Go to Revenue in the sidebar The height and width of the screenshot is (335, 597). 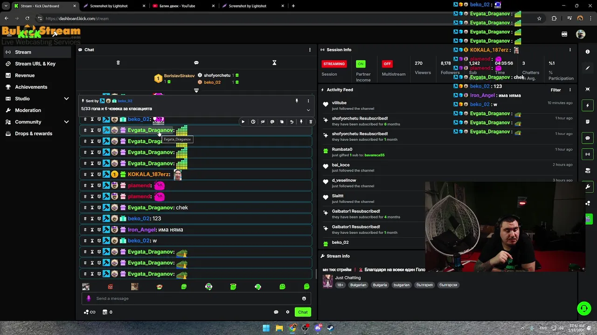38,75
